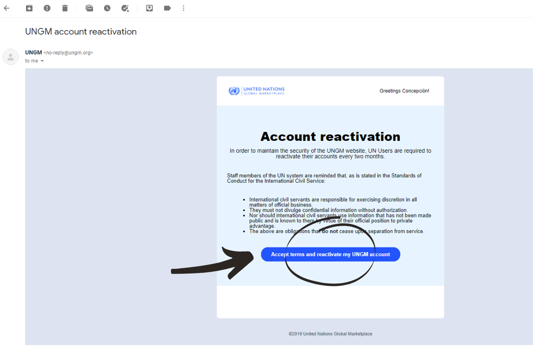Expand recipient details next to 'to me'
Image resolution: width=533 pixels, height=346 pixels.
(x=42, y=61)
